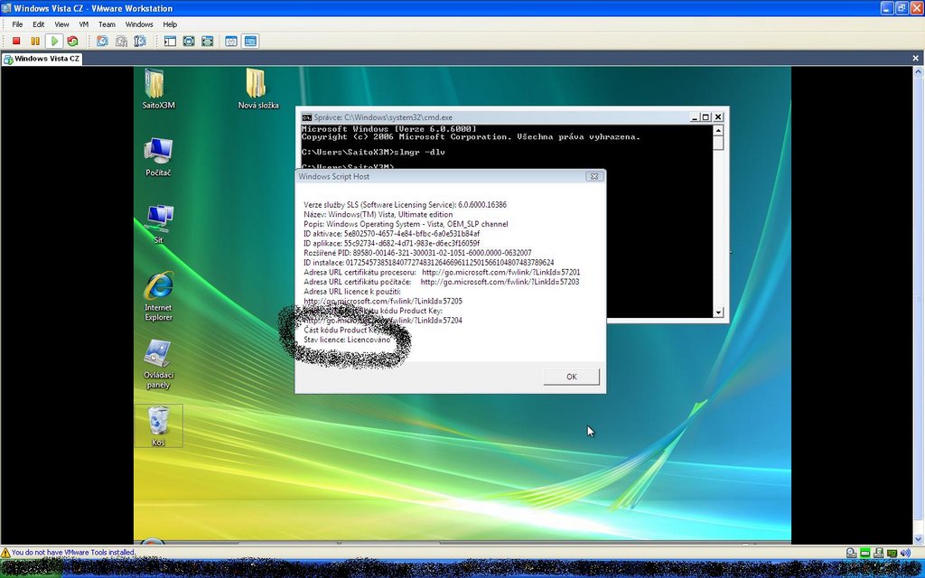Open the Windows menu
The height and width of the screenshot is (578, 925).
tap(139, 24)
